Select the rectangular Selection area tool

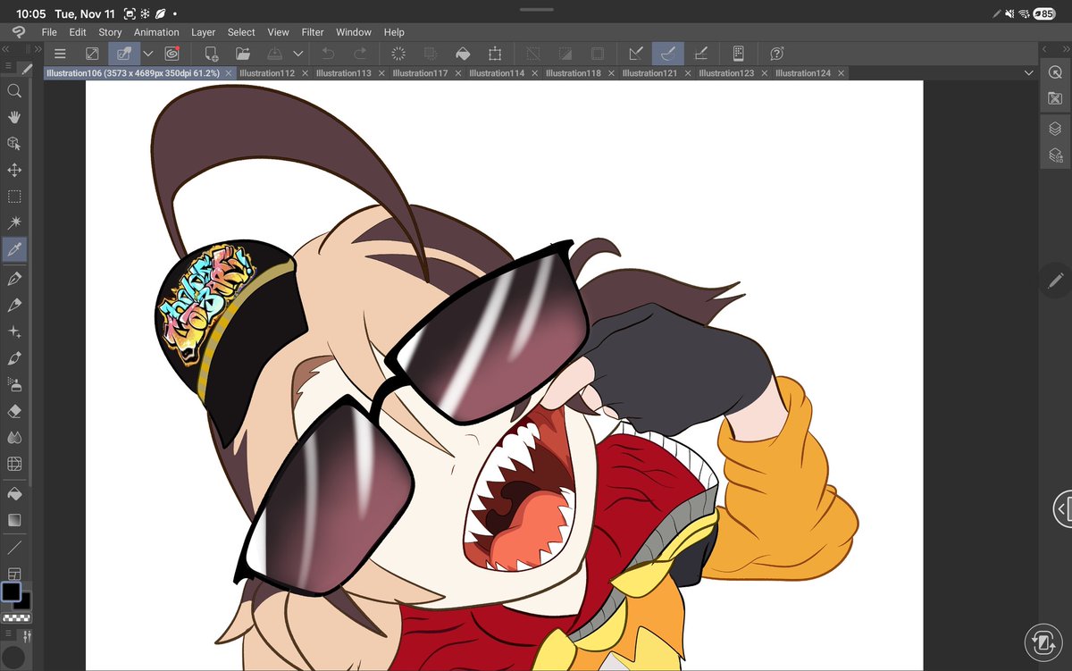[14, 197]
